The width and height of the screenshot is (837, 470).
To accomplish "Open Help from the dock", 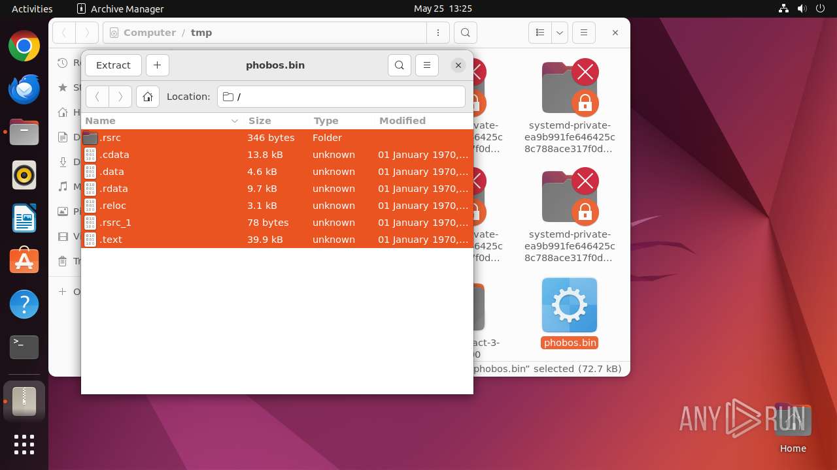I will pyautogui.click(x=24, y=304).
